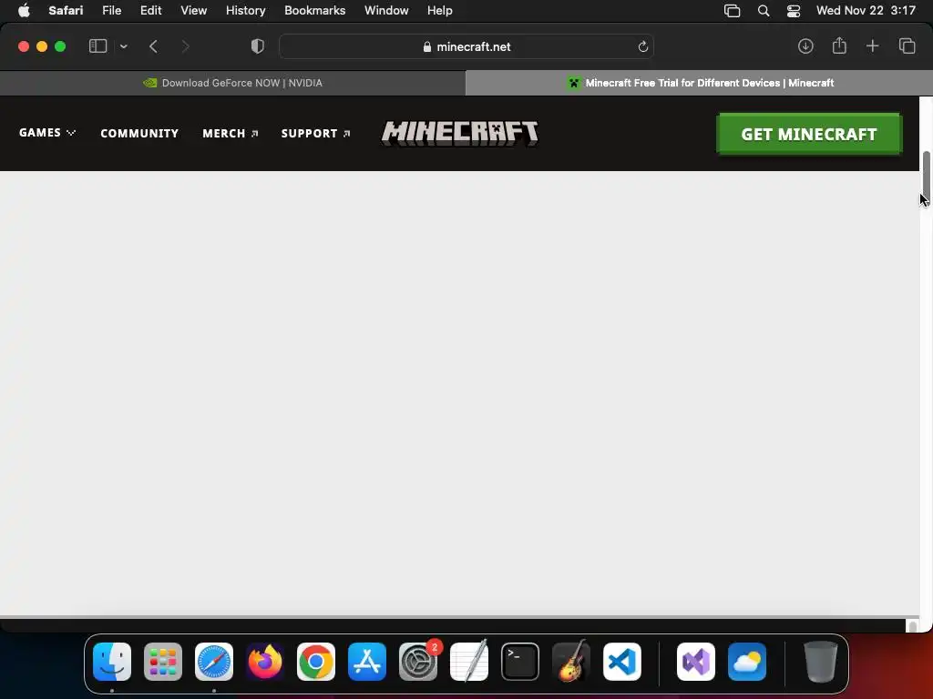Image resolution: width=933 pixels, height=699 pixels.
Task: Close the Safari window with red button
Action: pos(24,46)
